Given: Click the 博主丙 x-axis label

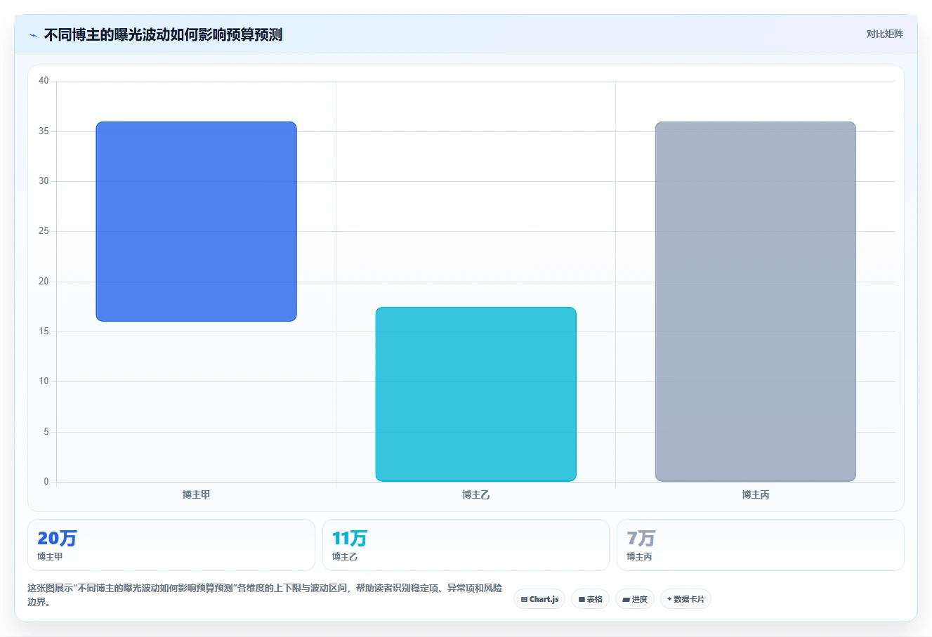Looking at the screenshot, I should pyautogui.click(x=756, y=494).
